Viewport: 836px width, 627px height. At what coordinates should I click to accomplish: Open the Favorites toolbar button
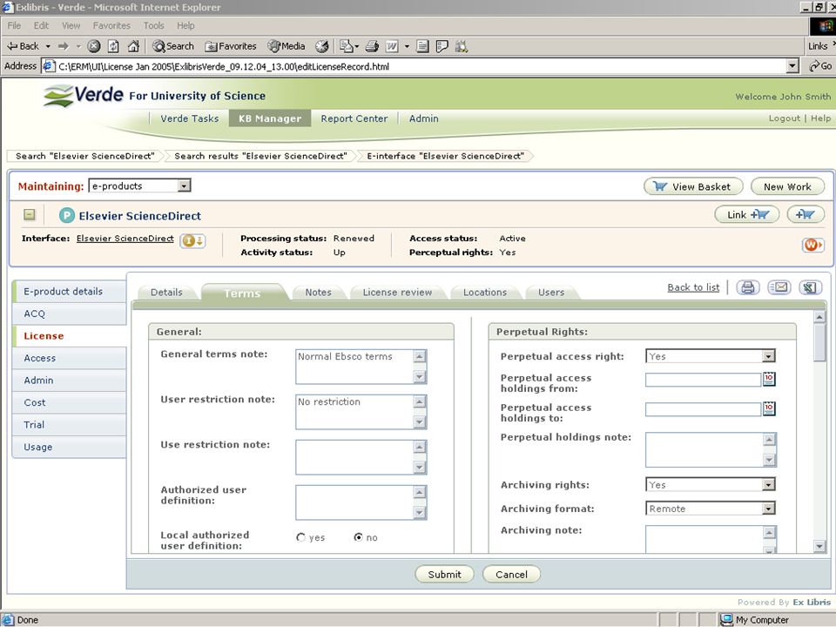point(230,46)
